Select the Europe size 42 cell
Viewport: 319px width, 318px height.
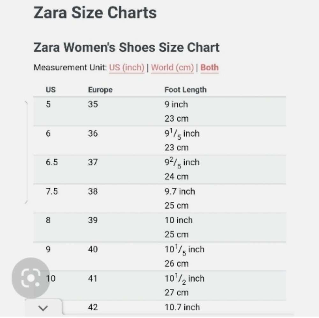[x=93, y=307]
